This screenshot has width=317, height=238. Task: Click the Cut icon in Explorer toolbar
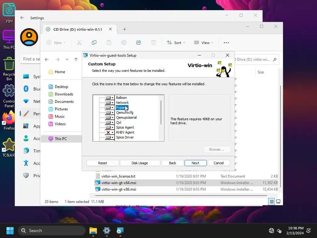click(79, 43)
